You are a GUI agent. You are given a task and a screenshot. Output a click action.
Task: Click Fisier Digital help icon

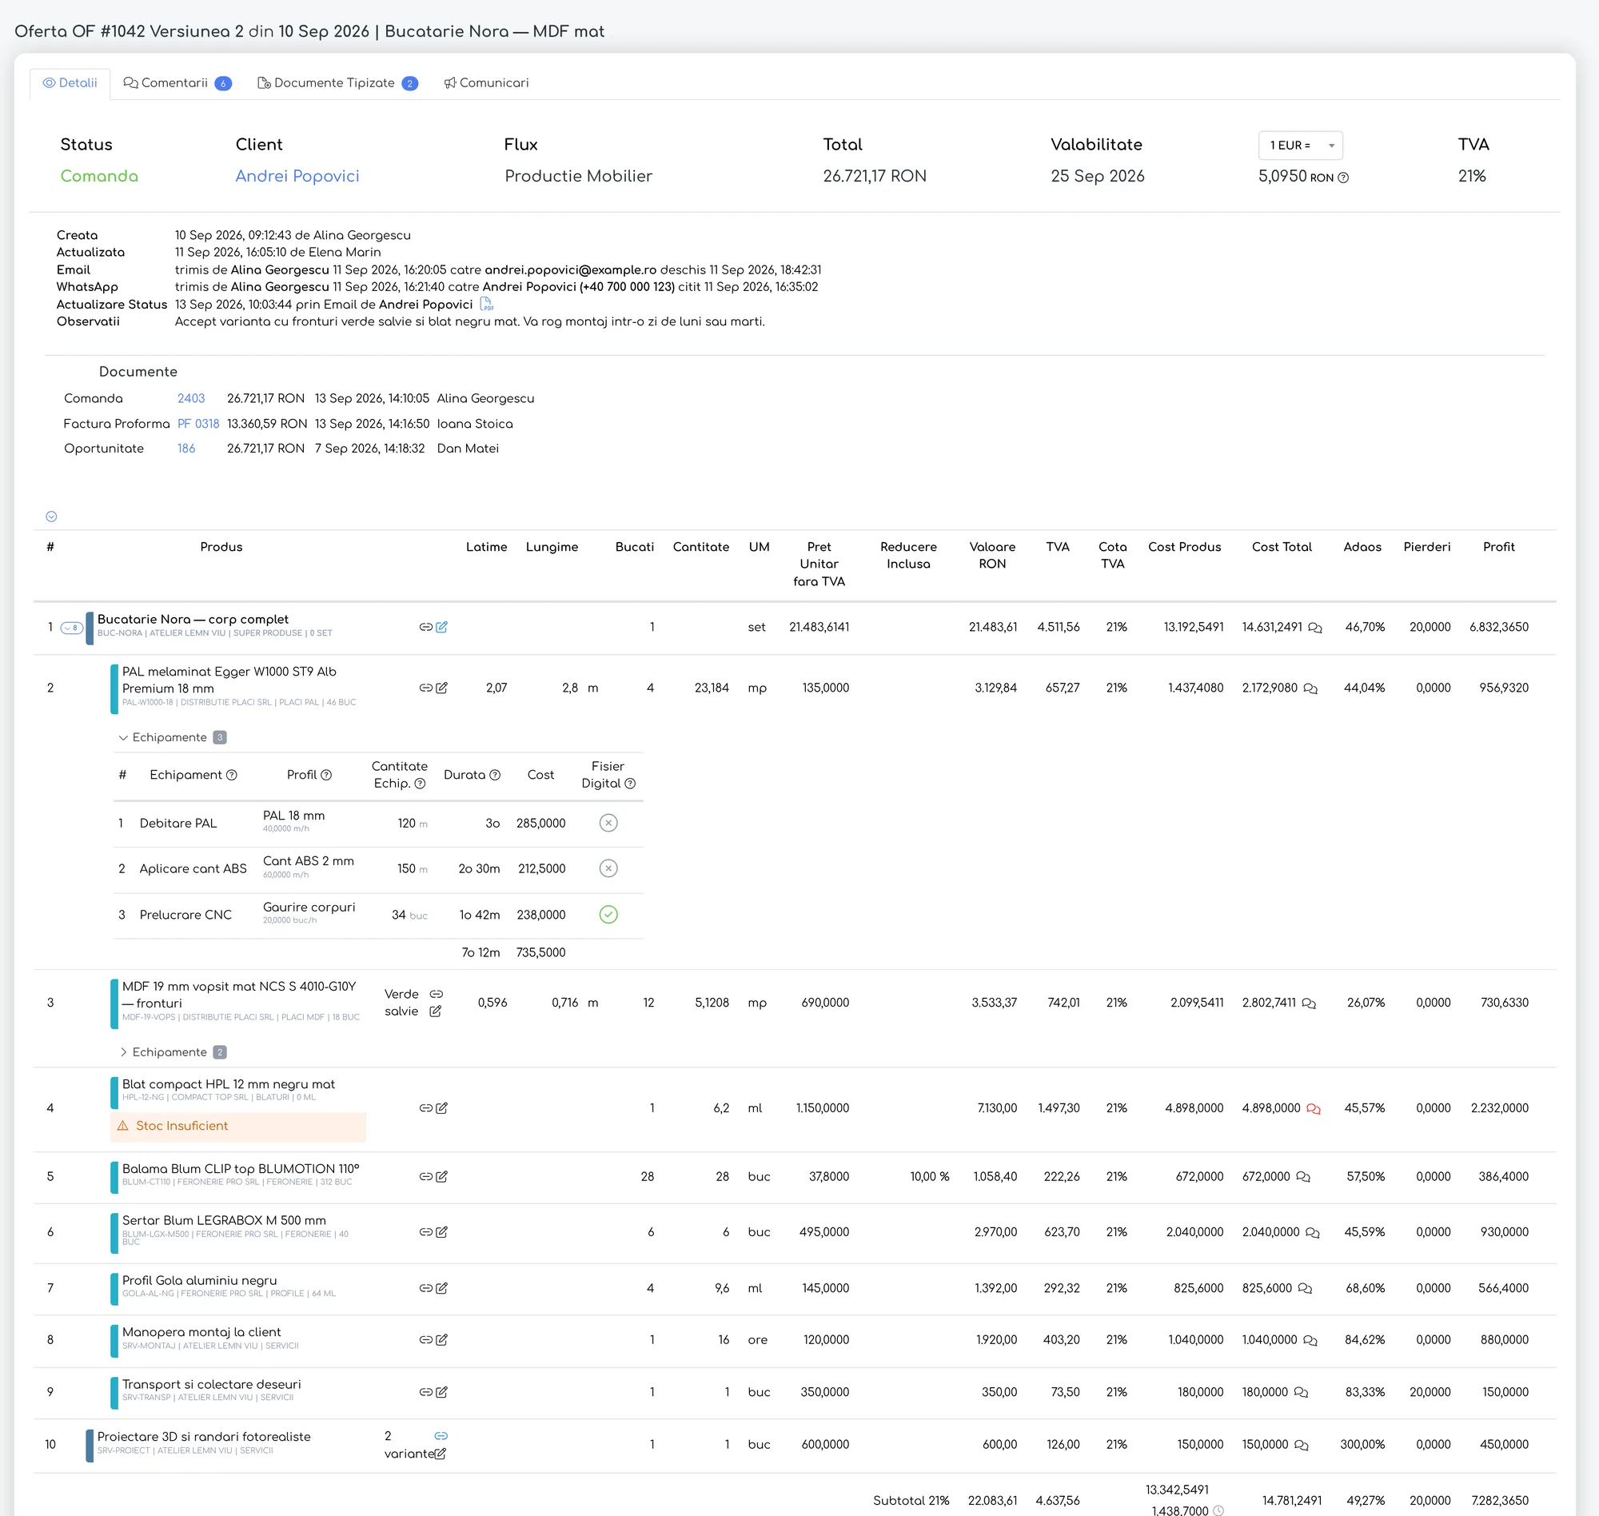pyautogui.click(x=630, y=784)
